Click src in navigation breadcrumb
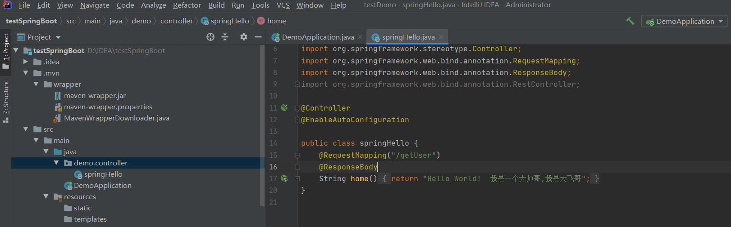This screenshot has height=227, width=731. click(x=71, y=21)
